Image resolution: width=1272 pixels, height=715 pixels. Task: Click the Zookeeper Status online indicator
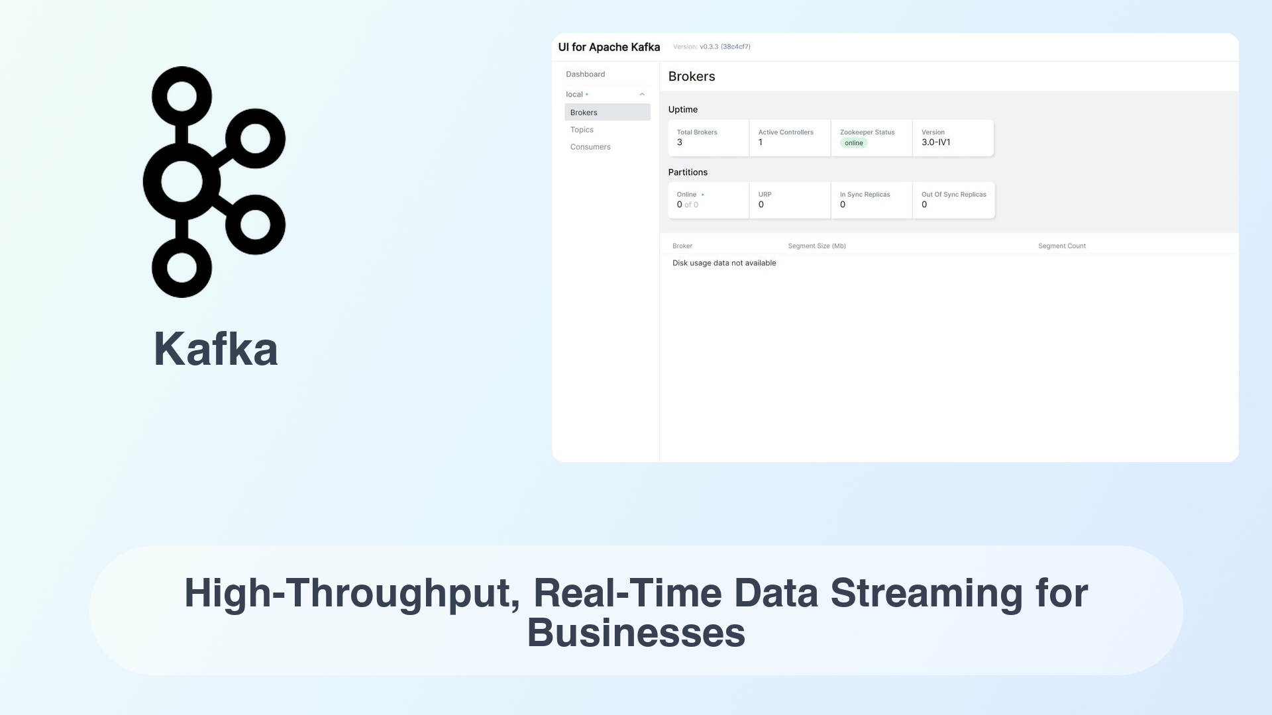click(x=853, y=142)
